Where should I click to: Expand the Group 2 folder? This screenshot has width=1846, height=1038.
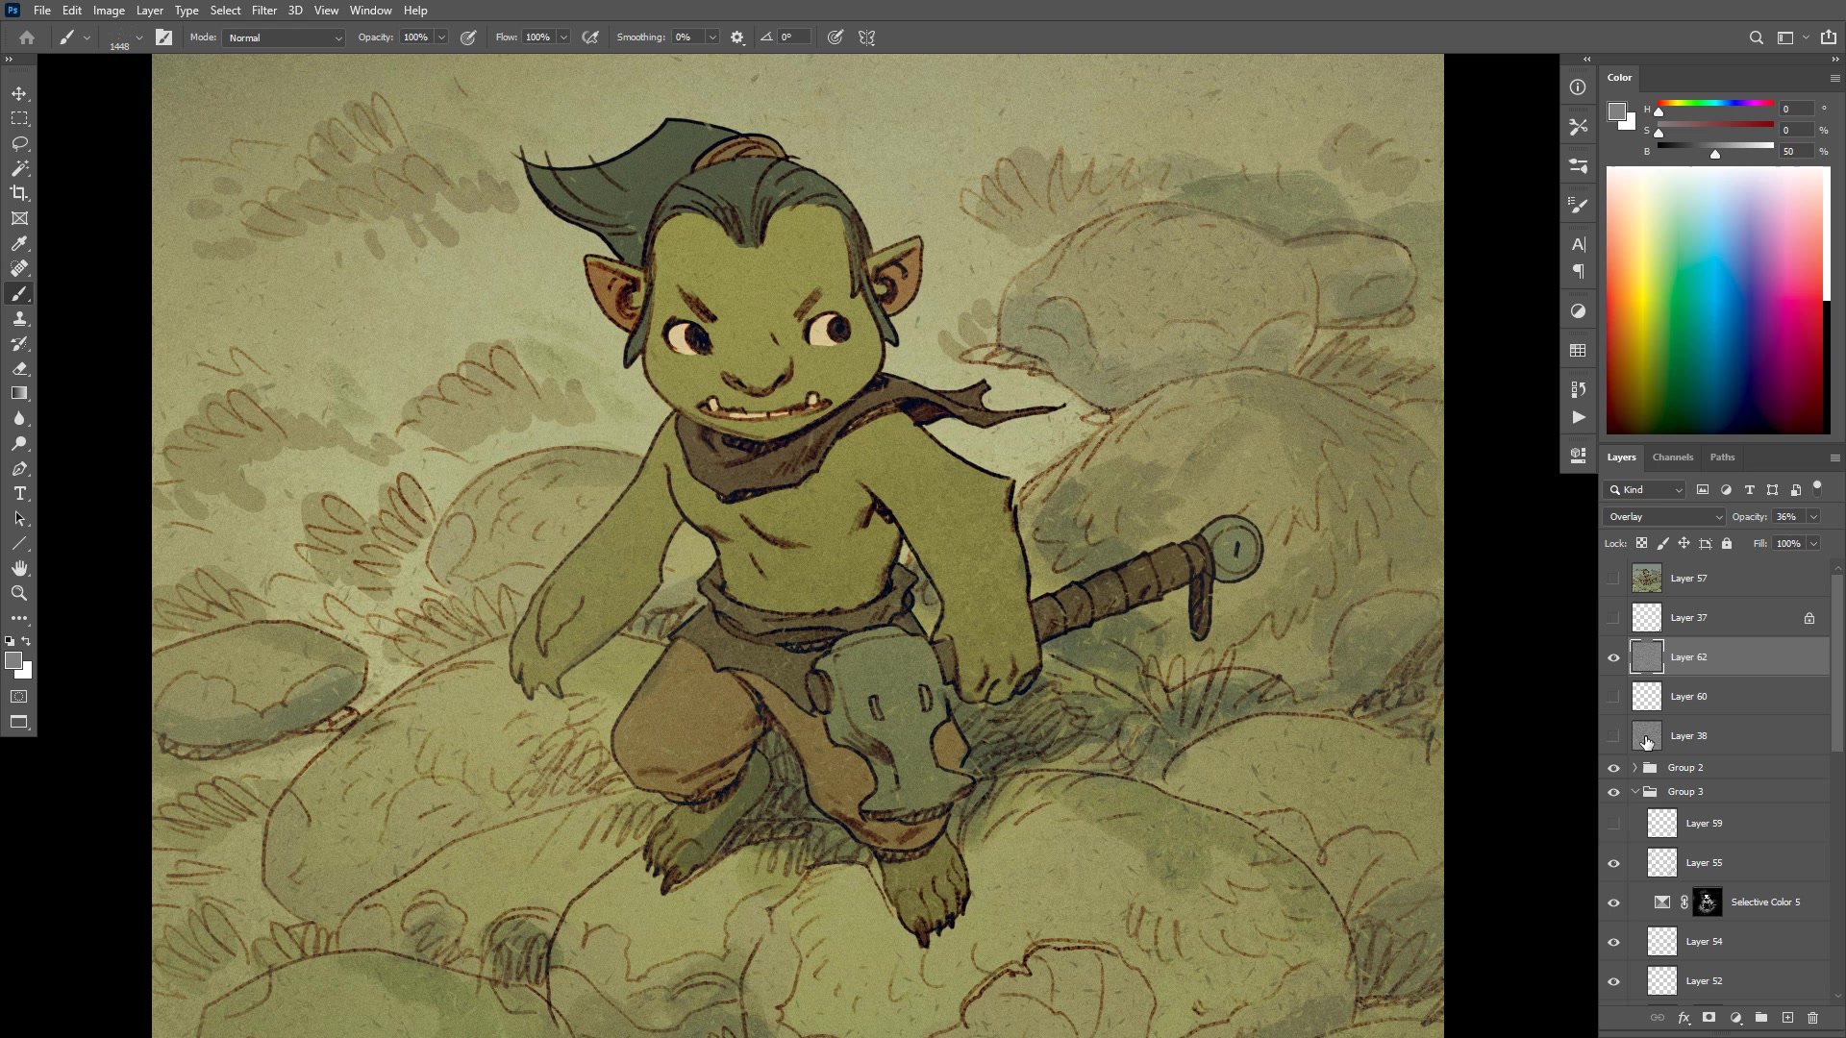1634,768
